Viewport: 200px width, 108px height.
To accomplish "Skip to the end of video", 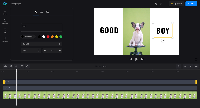I will pos(142,59).
